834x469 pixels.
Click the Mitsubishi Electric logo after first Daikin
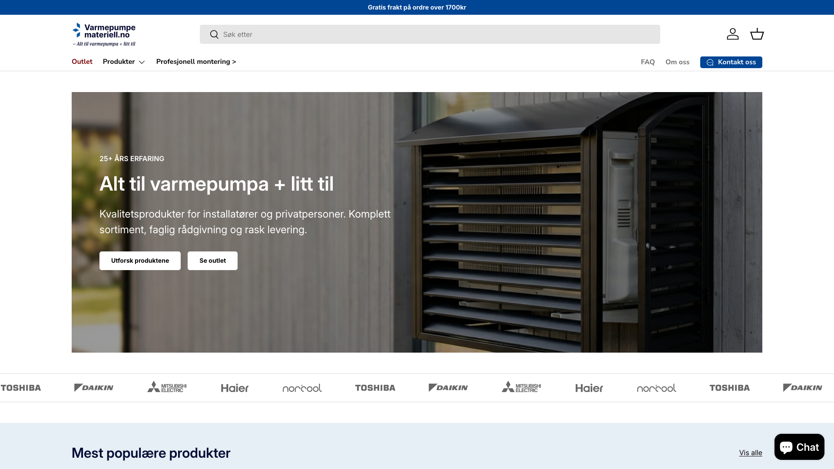(x=167, y=387)
